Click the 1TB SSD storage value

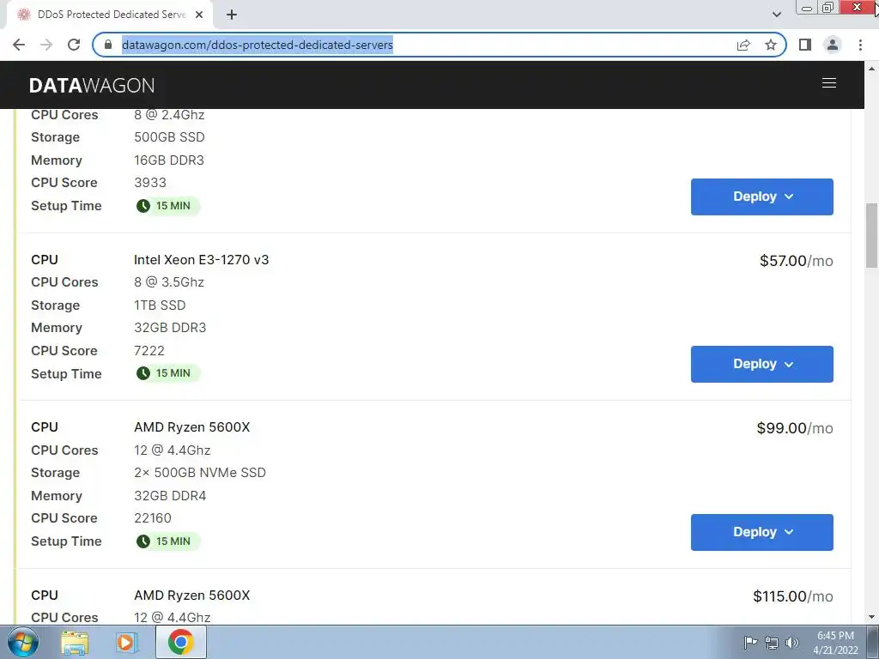[160, 305]
